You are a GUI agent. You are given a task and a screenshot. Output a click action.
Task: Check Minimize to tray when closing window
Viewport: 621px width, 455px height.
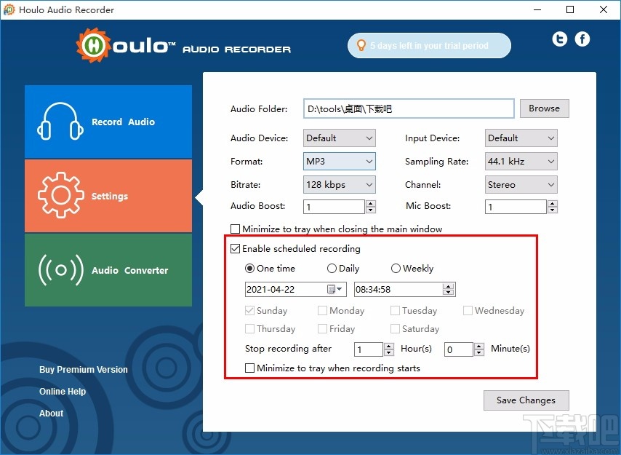235,229
